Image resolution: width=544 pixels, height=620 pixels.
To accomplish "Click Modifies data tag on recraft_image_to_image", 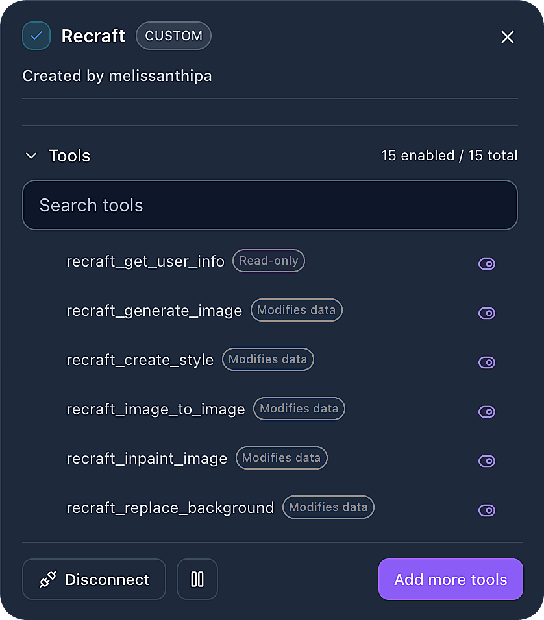I will point(299,409).
